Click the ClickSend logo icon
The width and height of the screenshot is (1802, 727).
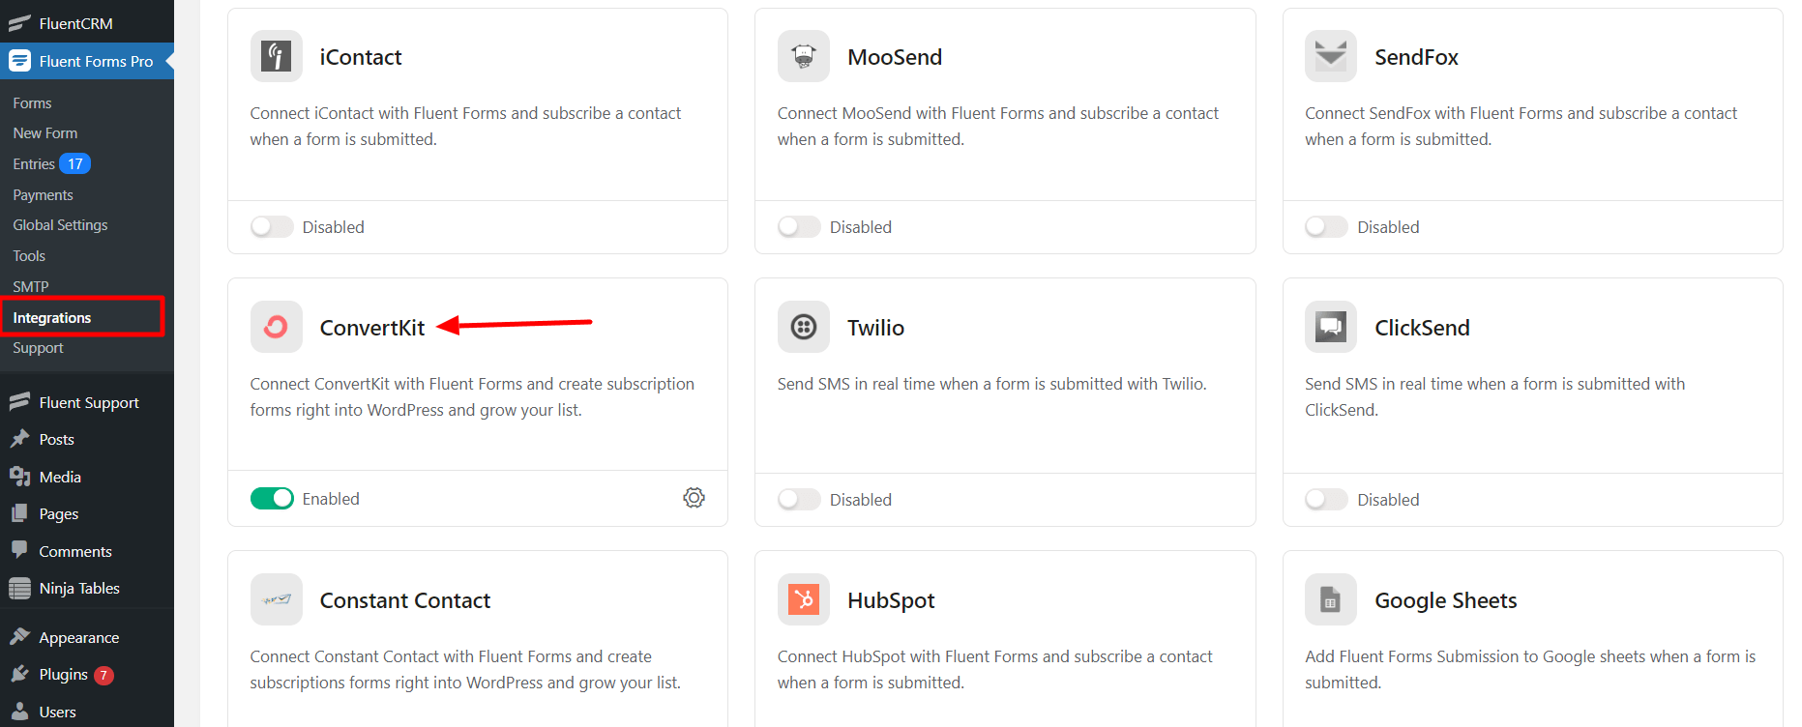1331,327
